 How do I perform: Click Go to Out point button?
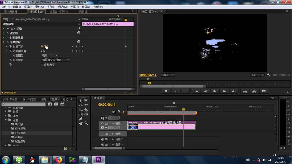(234, 91)
